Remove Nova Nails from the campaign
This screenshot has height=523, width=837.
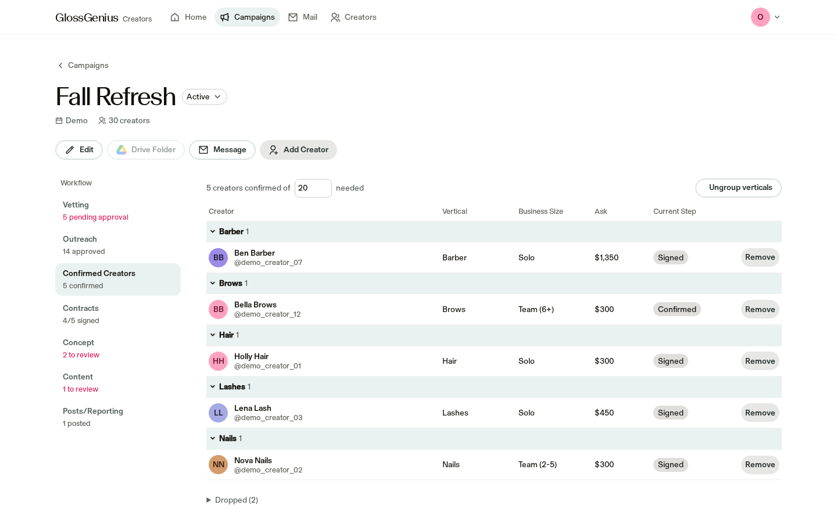coord(760,465)
